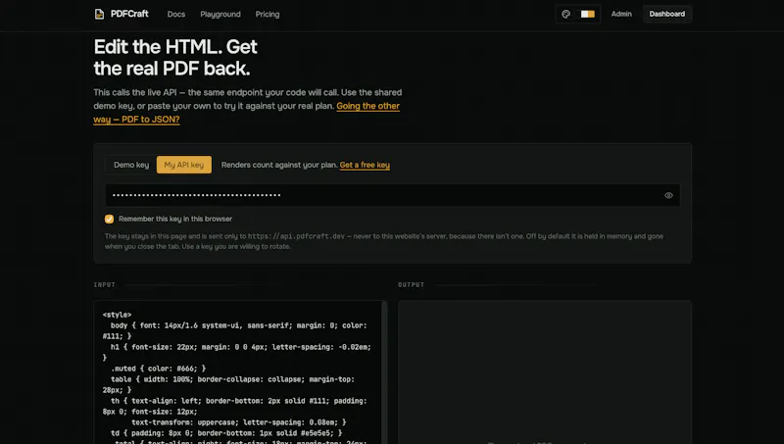Follow the Get a free key link
The width and height of the screenshot is (784, 444).
tap(365, 165)
